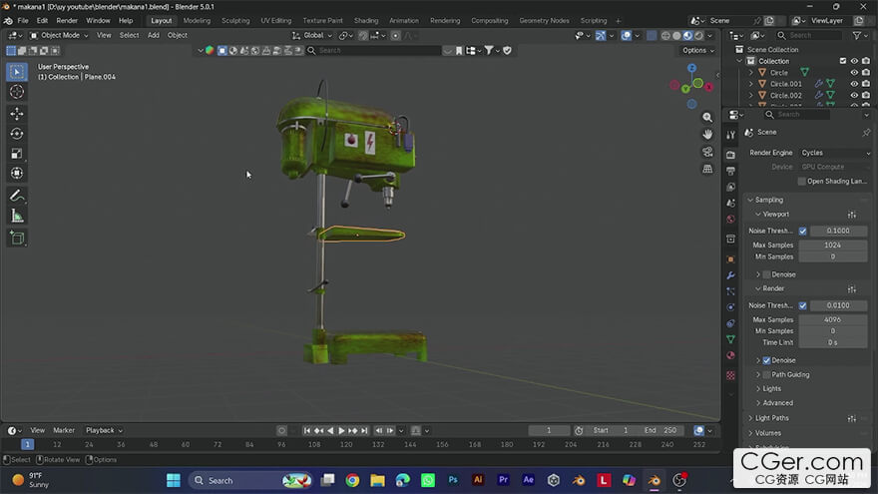The image size is (878, 494).
Task: Select the Add Cube tool
Action: (17, 239)
